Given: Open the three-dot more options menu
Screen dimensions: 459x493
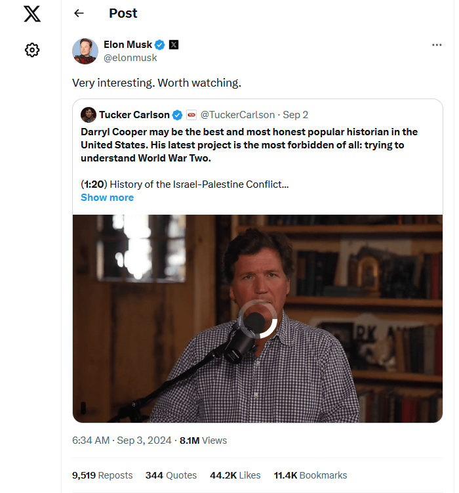Looking at the screenshot, I should click(437, 45).
